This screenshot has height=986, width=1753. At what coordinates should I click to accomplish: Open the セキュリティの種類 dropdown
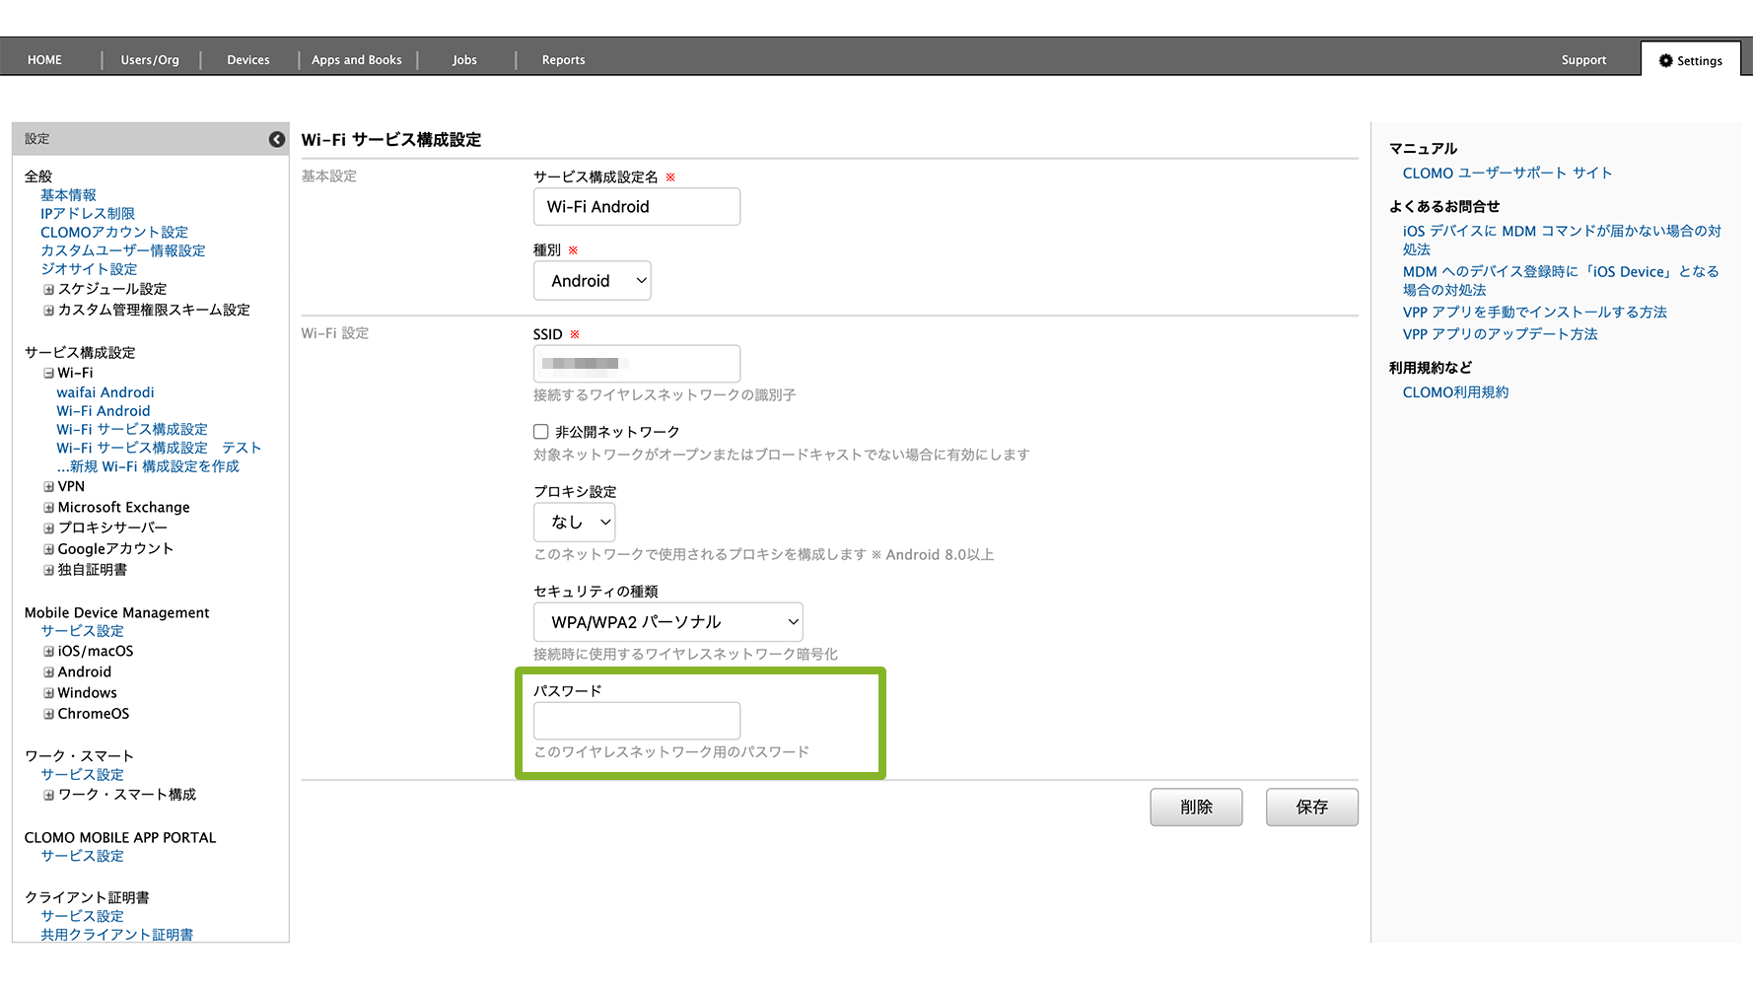[667, 622]
